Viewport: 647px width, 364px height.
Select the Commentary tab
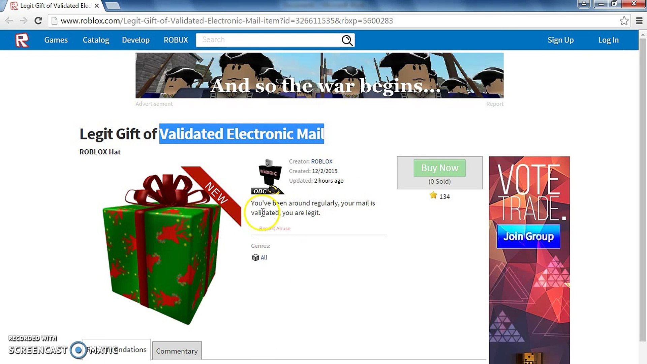pos(177,351)
